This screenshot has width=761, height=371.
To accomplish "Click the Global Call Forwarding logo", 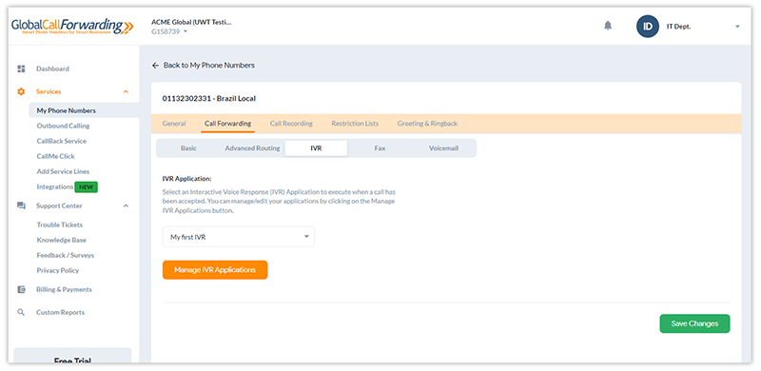I will pyautogui.click(x=72, y=26).
